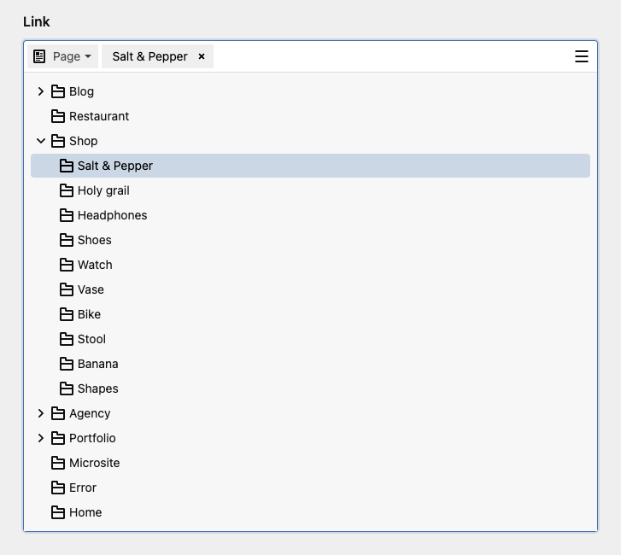Click the Restaurant folder icon
621x555 pixels.
58,116
